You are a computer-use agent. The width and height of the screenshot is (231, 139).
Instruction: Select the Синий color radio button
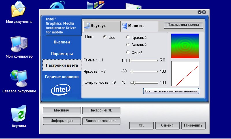(x=128, y=52)
